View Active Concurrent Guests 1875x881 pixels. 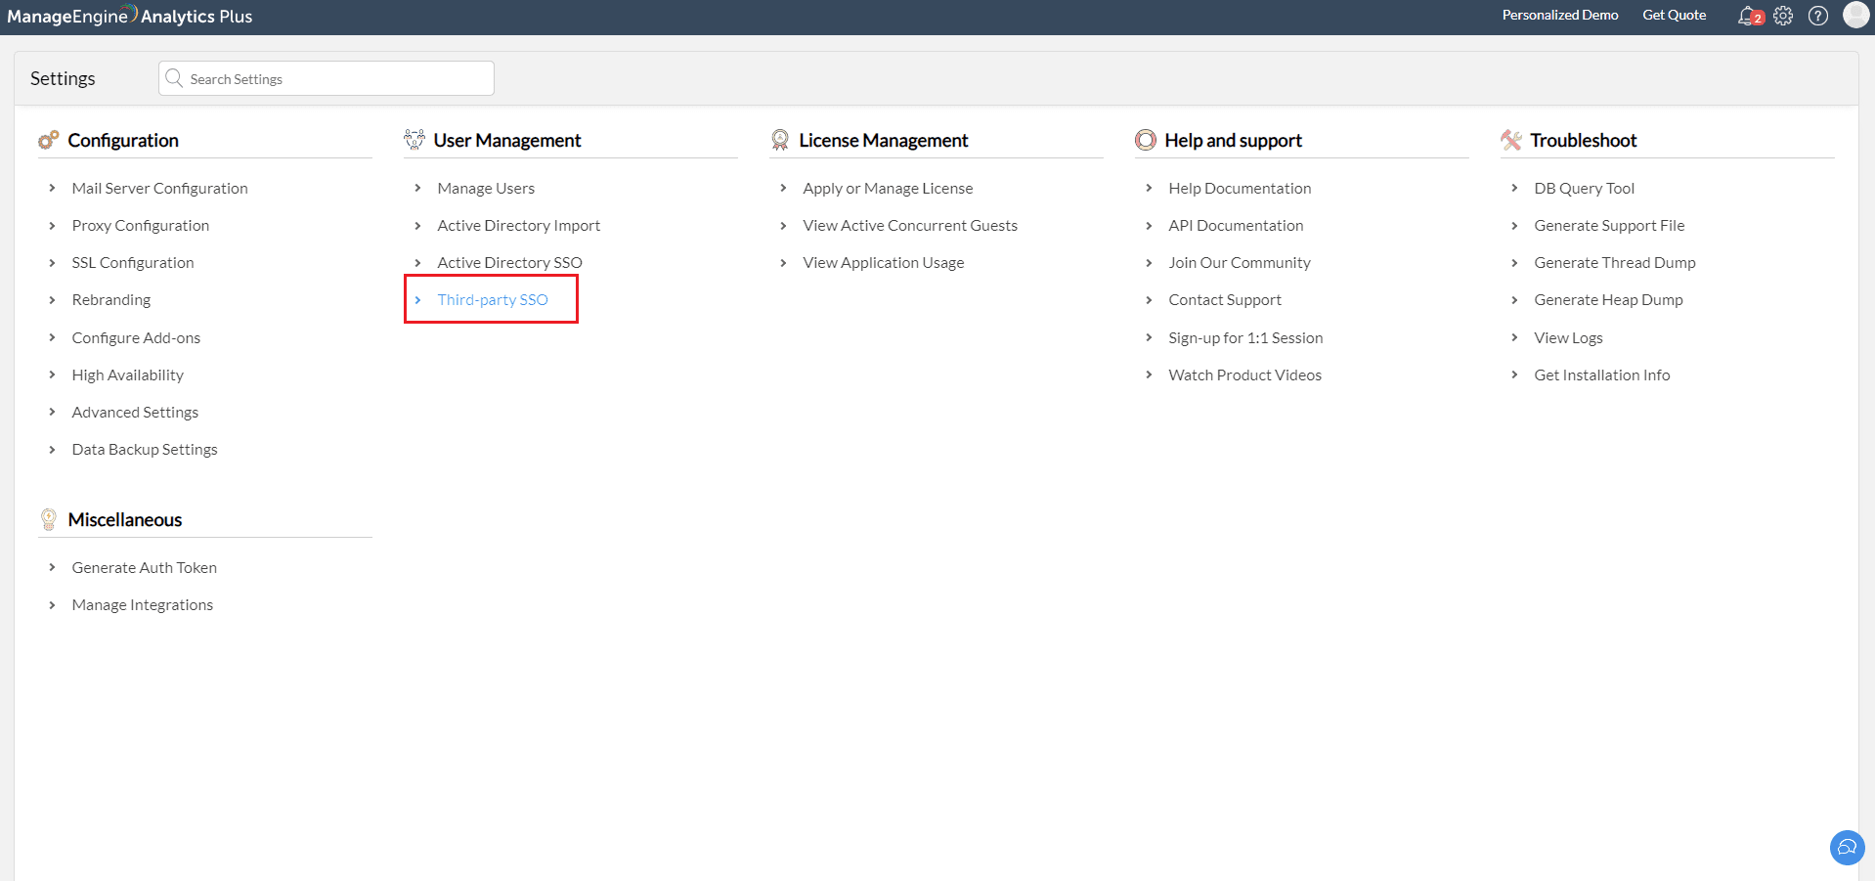(910, 225)
